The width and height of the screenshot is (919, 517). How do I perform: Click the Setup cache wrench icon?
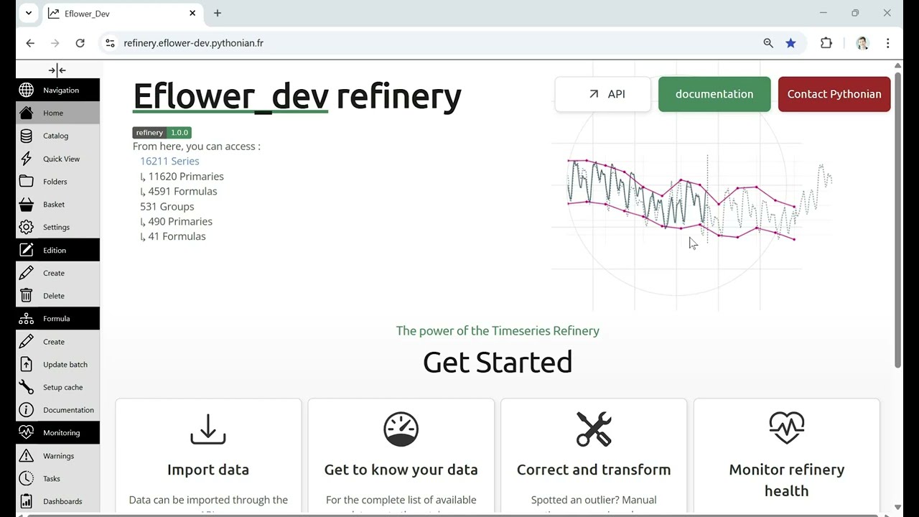pyautogui.click(x=27, y=387)
